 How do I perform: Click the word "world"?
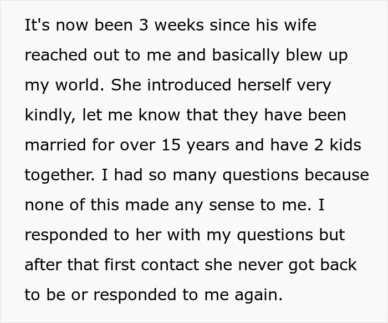80,85
